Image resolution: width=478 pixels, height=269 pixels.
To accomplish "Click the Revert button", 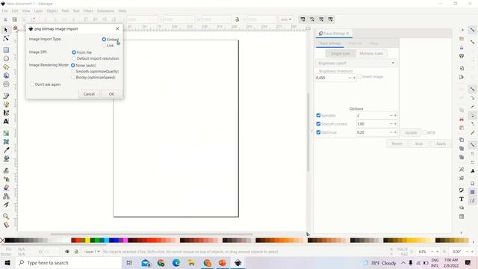I will point(397,143).
